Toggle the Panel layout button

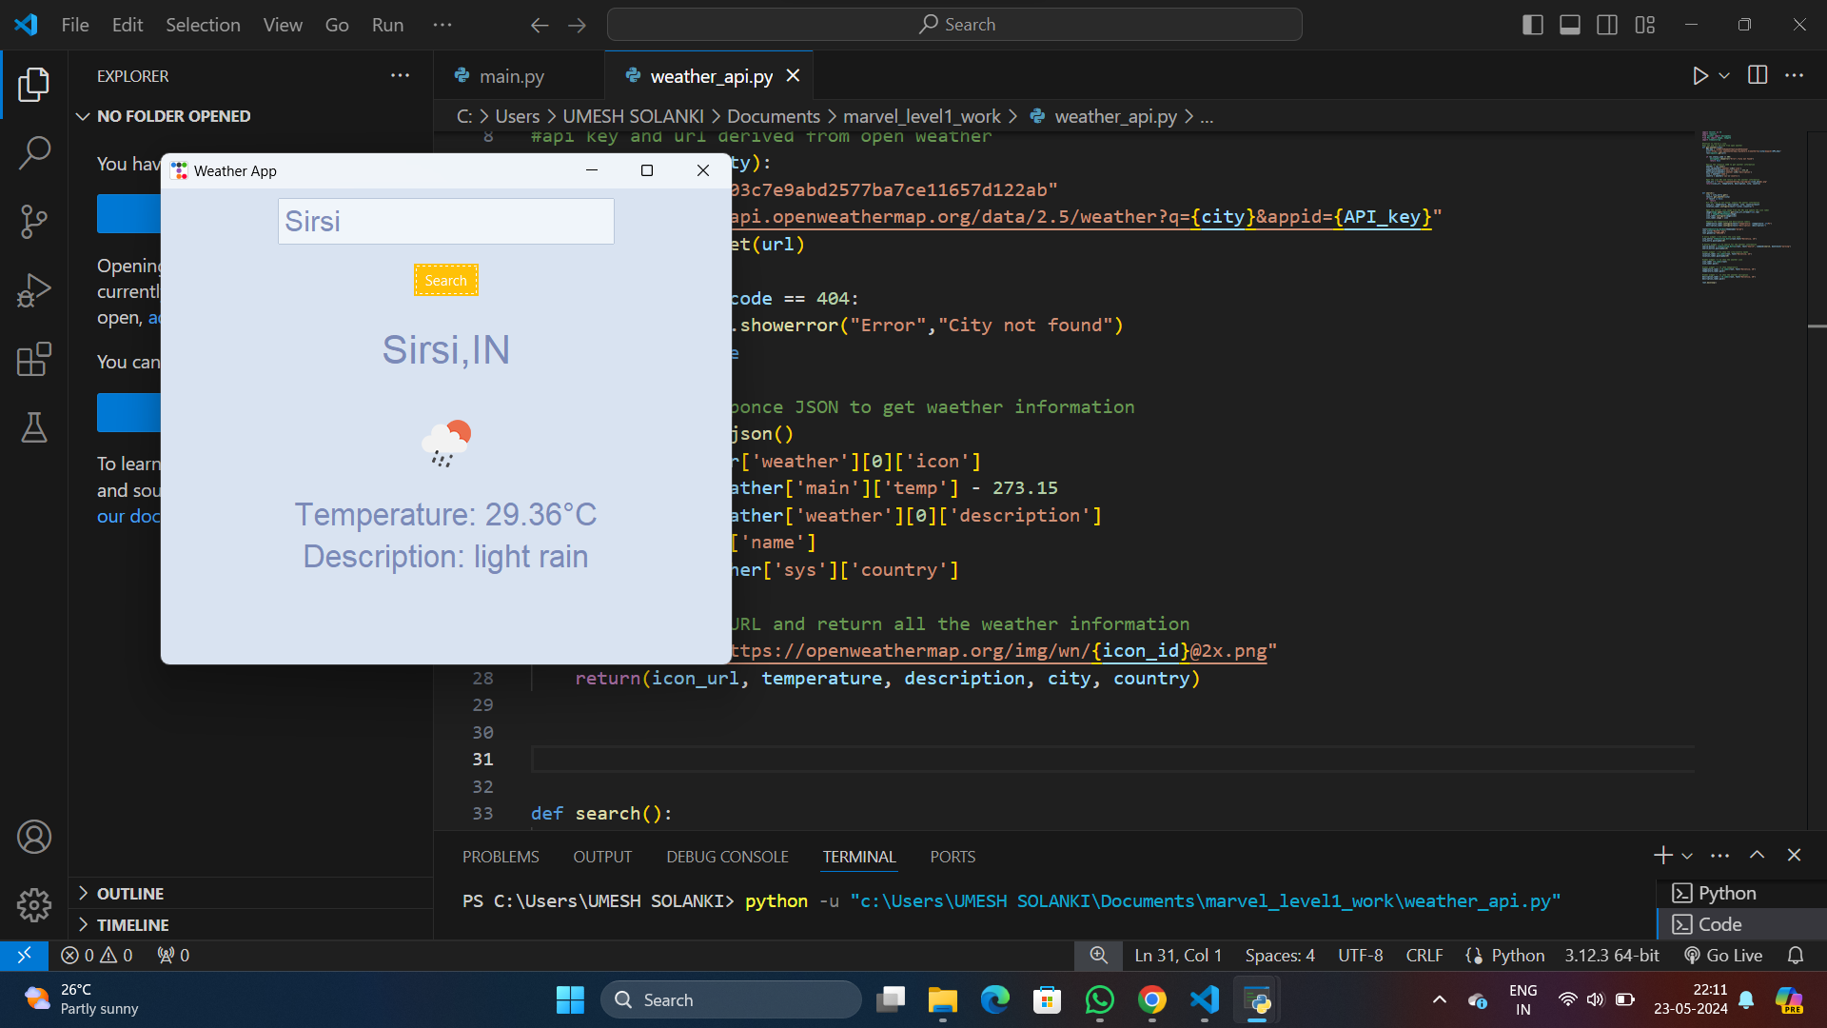coord(1570,25)
